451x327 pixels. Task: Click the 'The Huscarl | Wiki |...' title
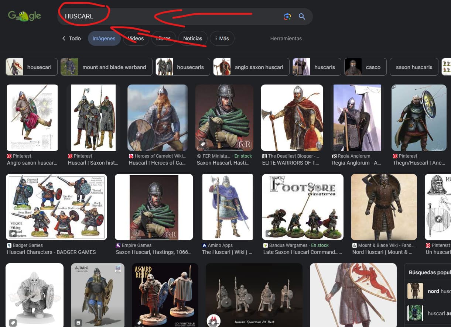227,252
